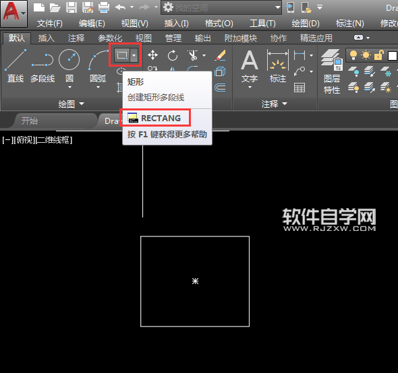The height and width of the screenshot is (373, 398).
Task: Open the workspace selector combo box
Action: [x=221, y=7]
